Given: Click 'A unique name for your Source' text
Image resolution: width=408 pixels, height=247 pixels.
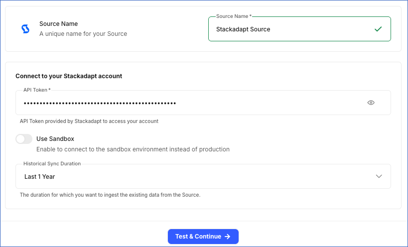Looking at the screenshot, I should pyautogui.click(x=83, y=34).
